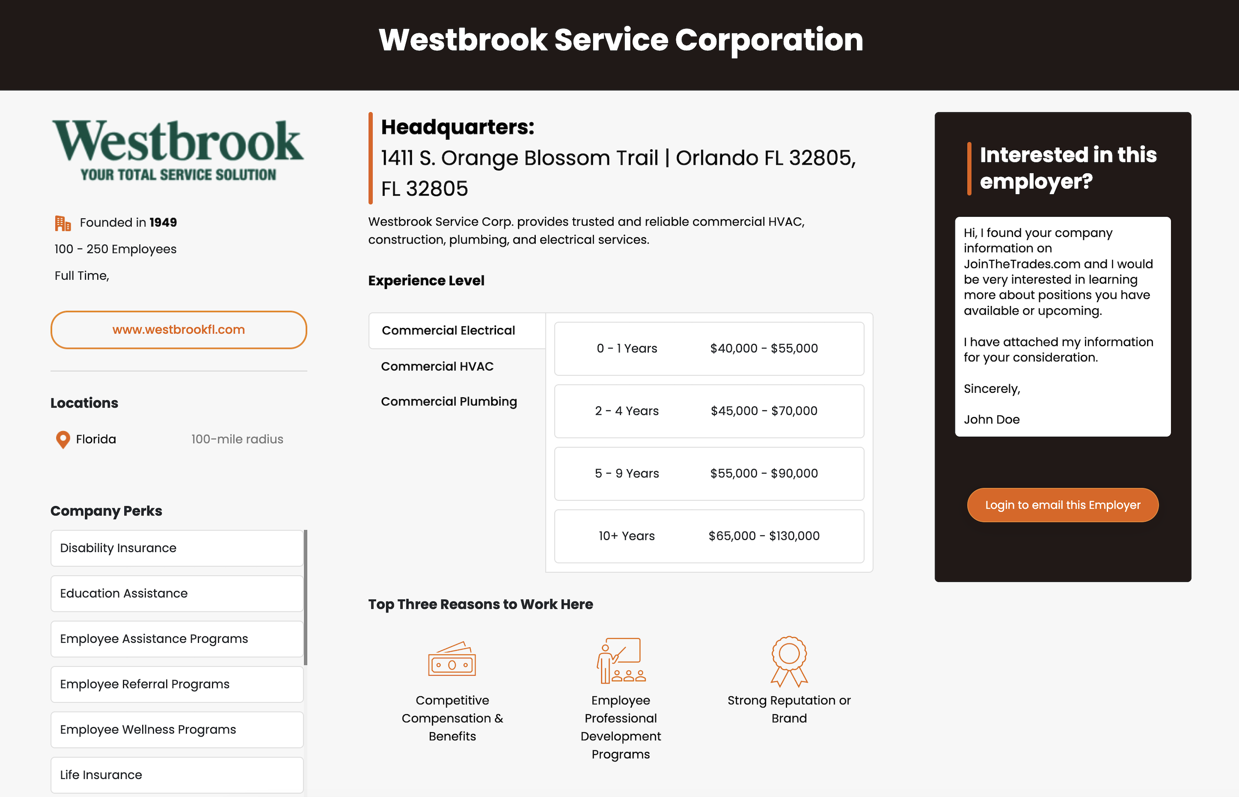Click Login to email this Employer
Viewport: 1239px width, 797px height.
tap(1063, 505)
